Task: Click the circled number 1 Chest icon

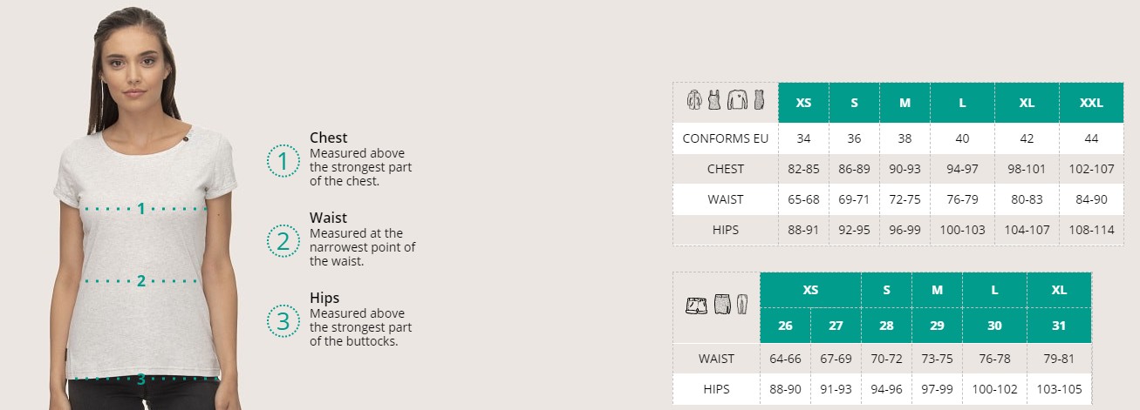Action: tap(283, 160)
